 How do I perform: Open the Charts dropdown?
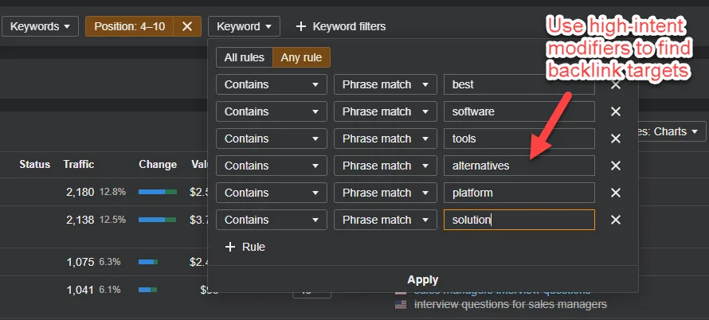pyautogui.click(x=666, y=131)
